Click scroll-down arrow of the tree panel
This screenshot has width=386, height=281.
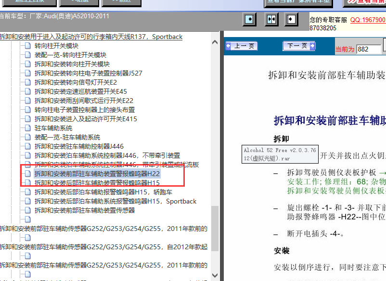pyautogui.click(x=215, y=275)
